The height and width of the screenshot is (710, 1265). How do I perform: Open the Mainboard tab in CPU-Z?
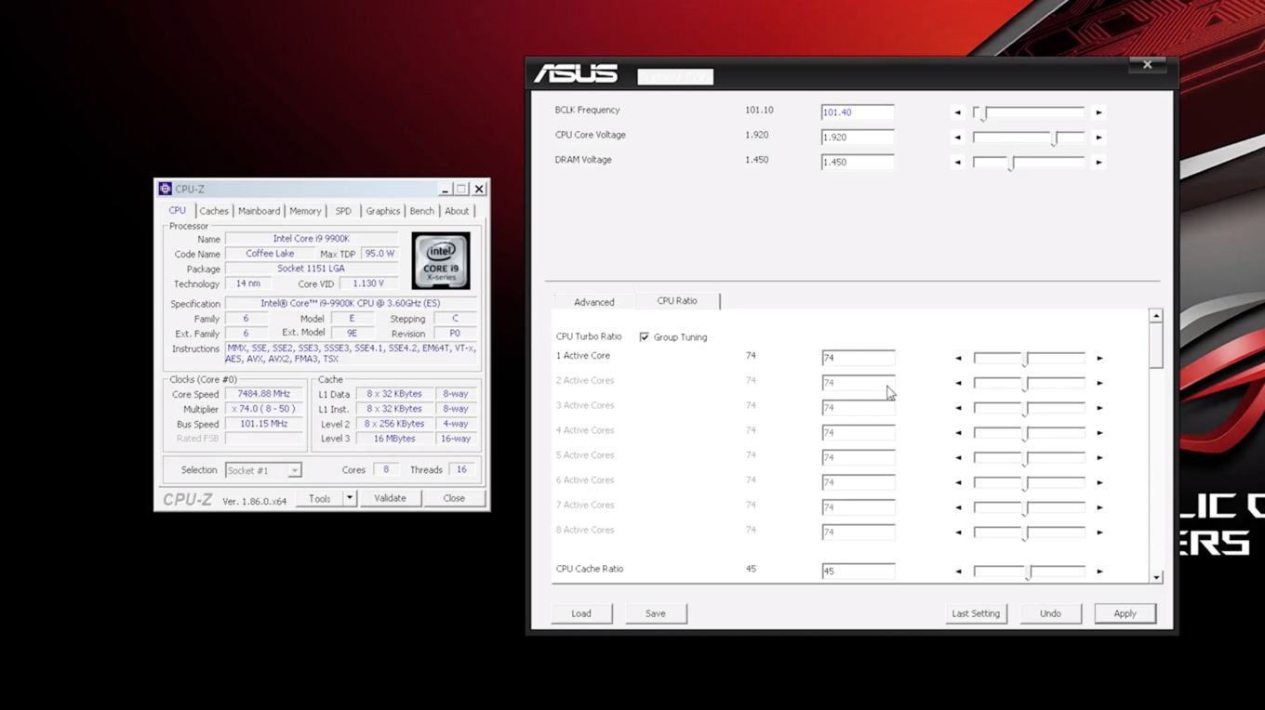[259, 211]
